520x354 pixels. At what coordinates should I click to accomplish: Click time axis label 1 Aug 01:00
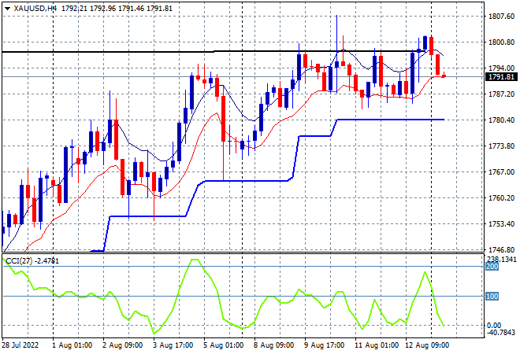(x=72, y=345)
